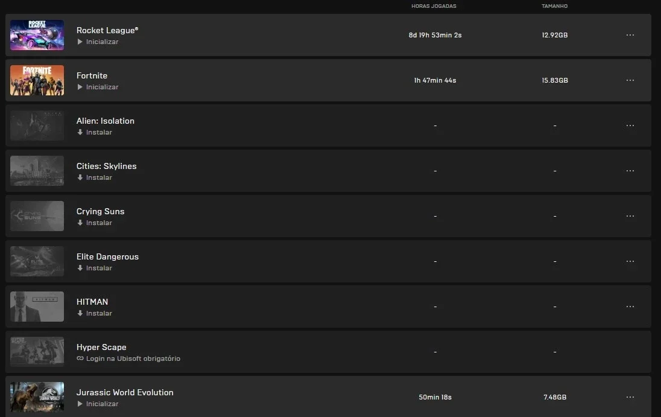Install Crying Suns via Instalar
Image resolution: width=661 pixels, height=417 pixels.
click(95, 223)
